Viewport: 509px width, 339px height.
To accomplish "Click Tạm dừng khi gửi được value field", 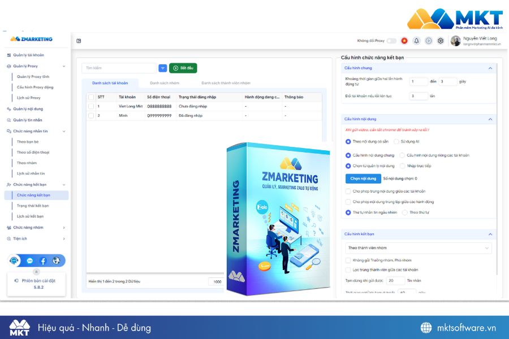I will pyautogui.click(x=395, y=281).
